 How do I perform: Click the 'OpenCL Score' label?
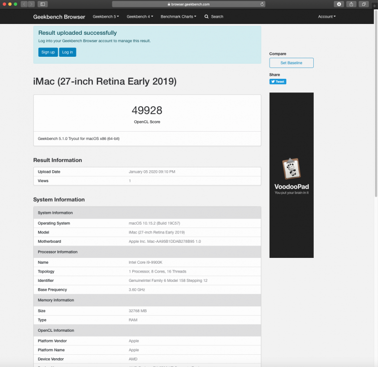[147, 122]
